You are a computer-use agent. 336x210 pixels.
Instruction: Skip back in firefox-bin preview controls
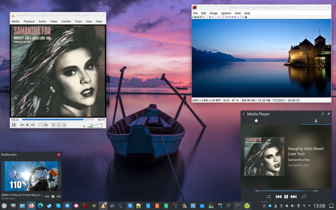click(47, 196)
